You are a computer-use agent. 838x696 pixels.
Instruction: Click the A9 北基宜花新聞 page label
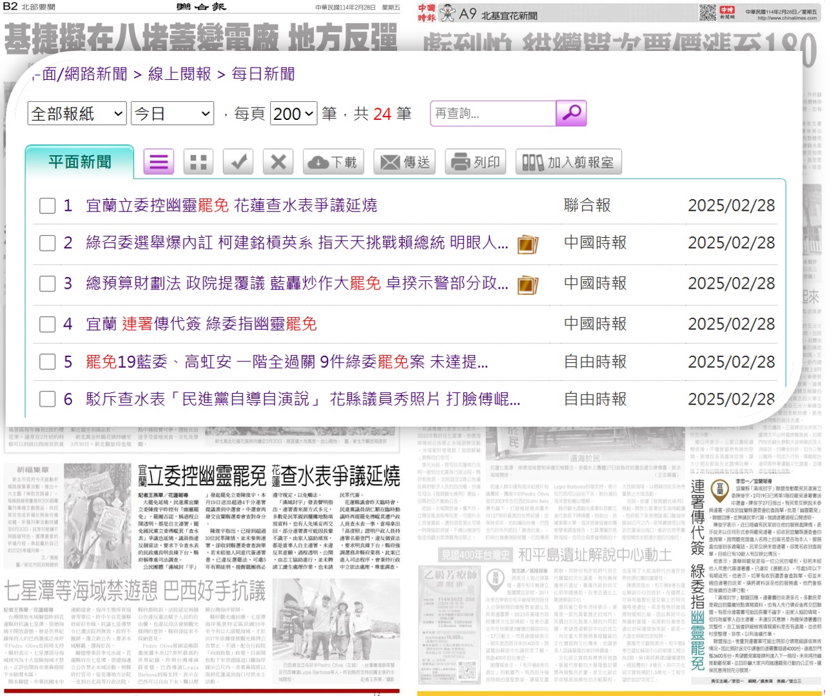pyautogui.click(x=498, y=14)
